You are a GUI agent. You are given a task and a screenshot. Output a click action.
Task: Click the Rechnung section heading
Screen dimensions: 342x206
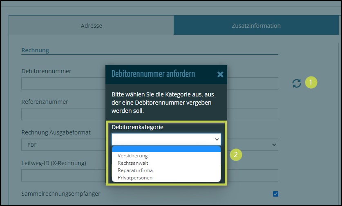[x=35, y=50]
